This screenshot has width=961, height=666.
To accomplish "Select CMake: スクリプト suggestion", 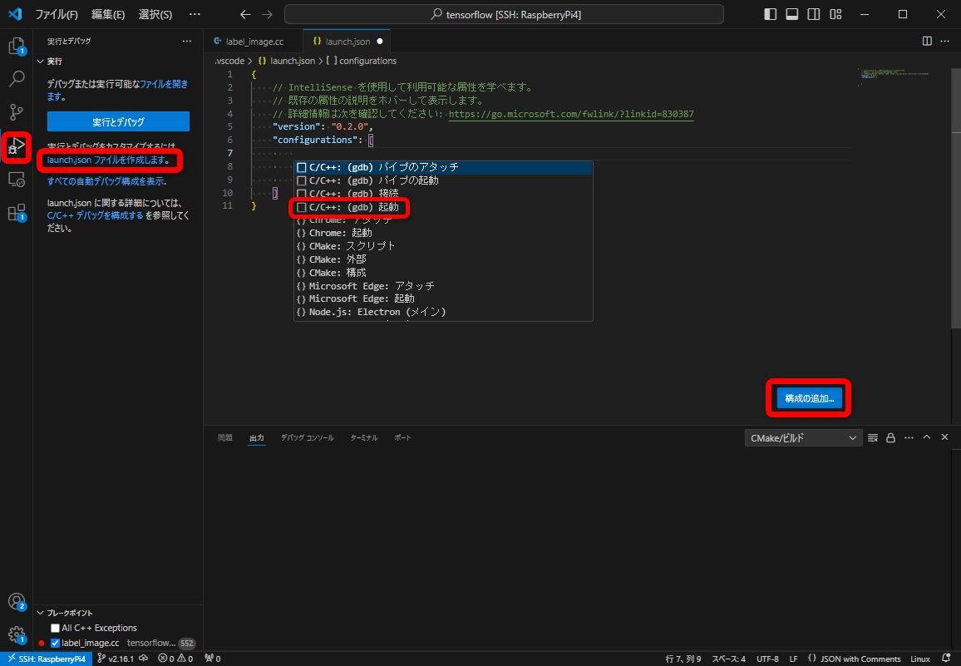I will pyautogui.click(x=443, y=246).
